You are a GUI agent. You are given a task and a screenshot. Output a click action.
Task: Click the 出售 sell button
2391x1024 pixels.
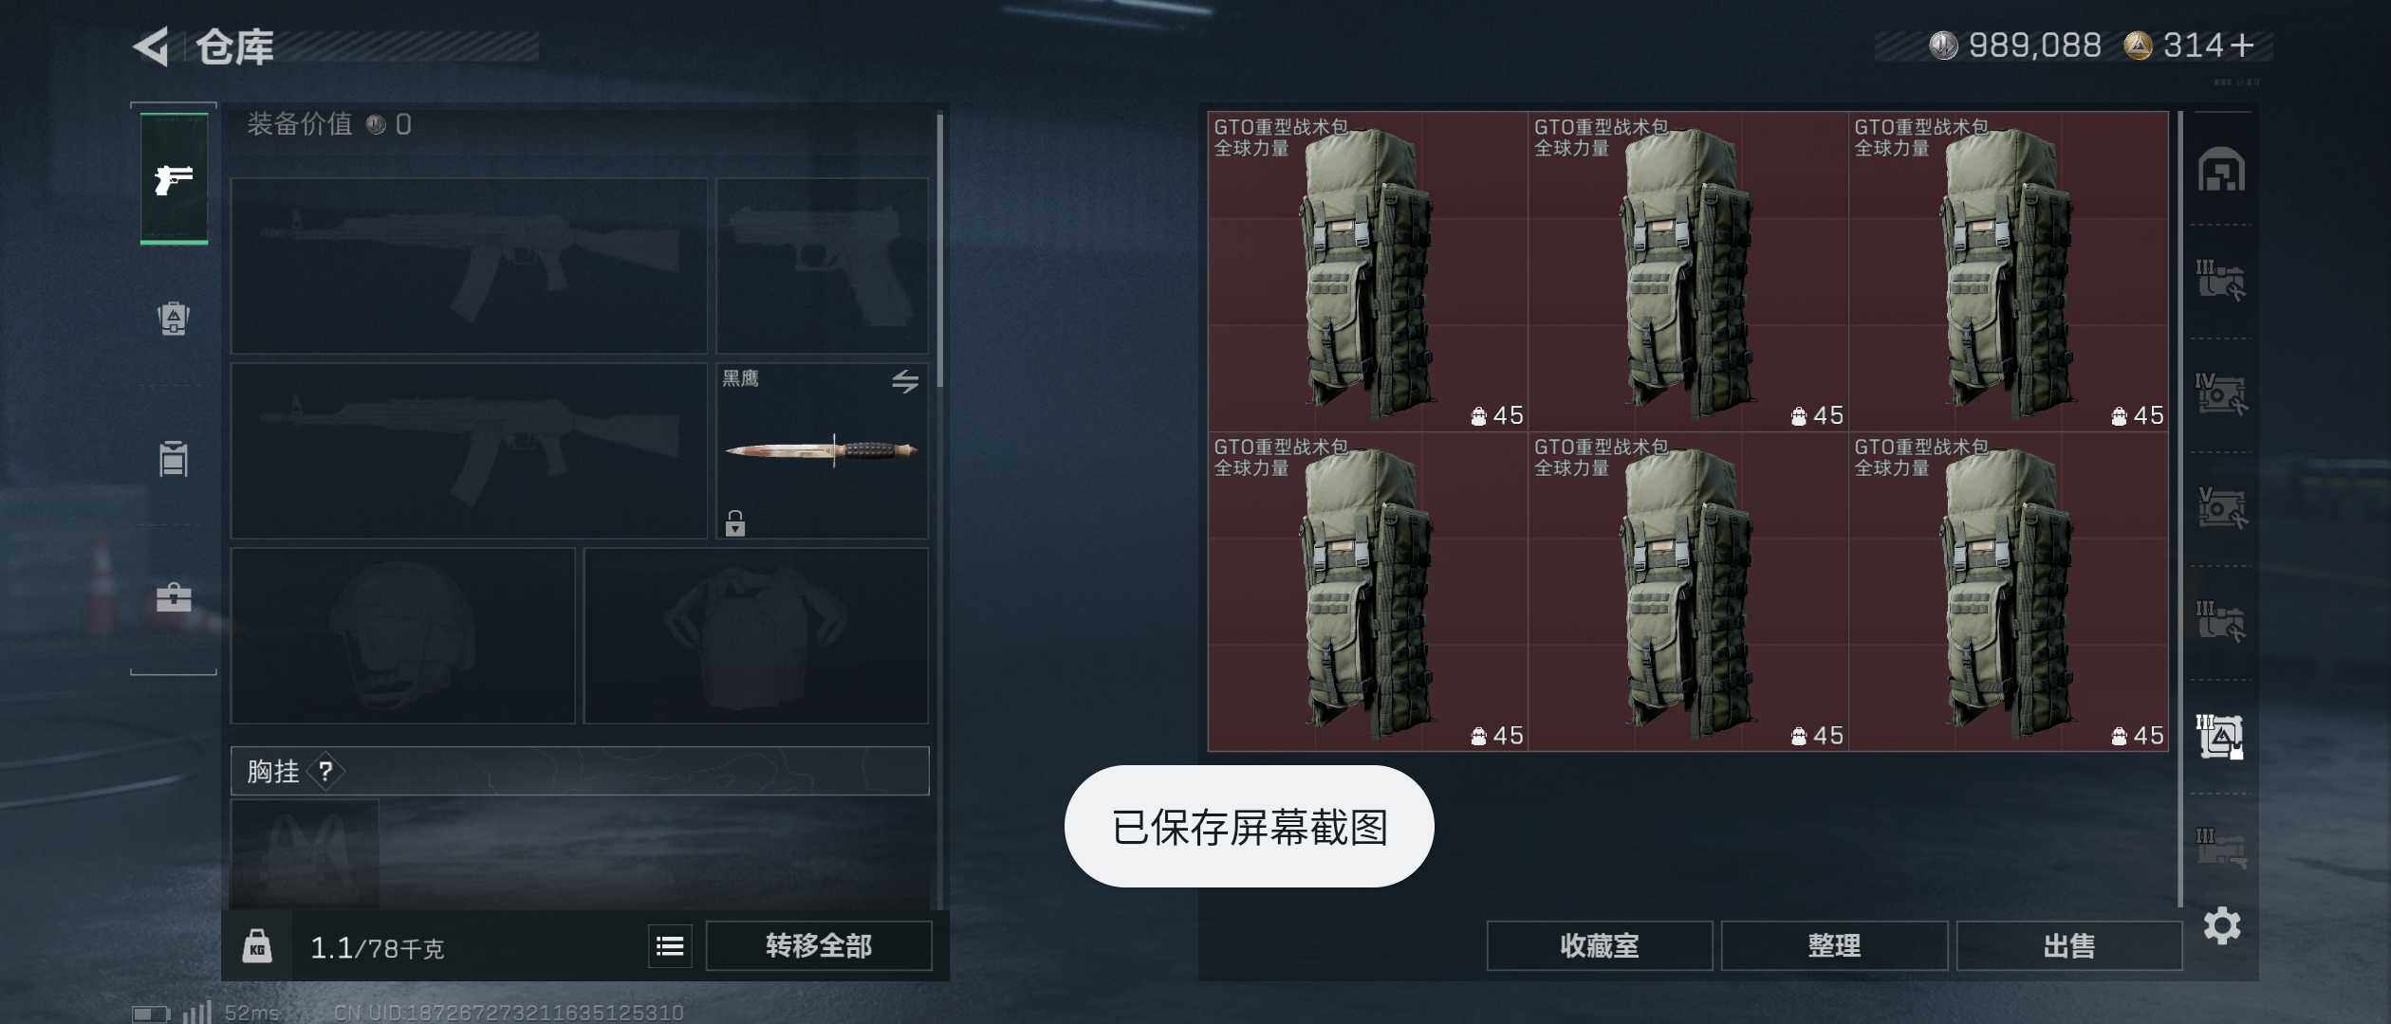point(2069,945)
